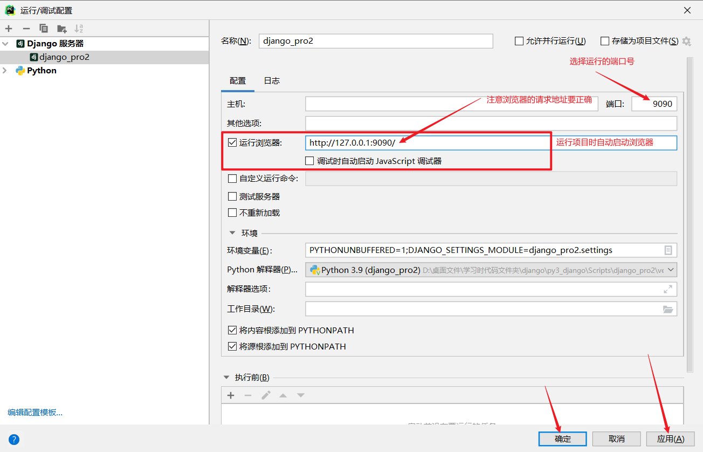Collapse the Django 服务器 tree node
Image resolution: width=703 pixels, height=452 pixels.
pos(5,44)
